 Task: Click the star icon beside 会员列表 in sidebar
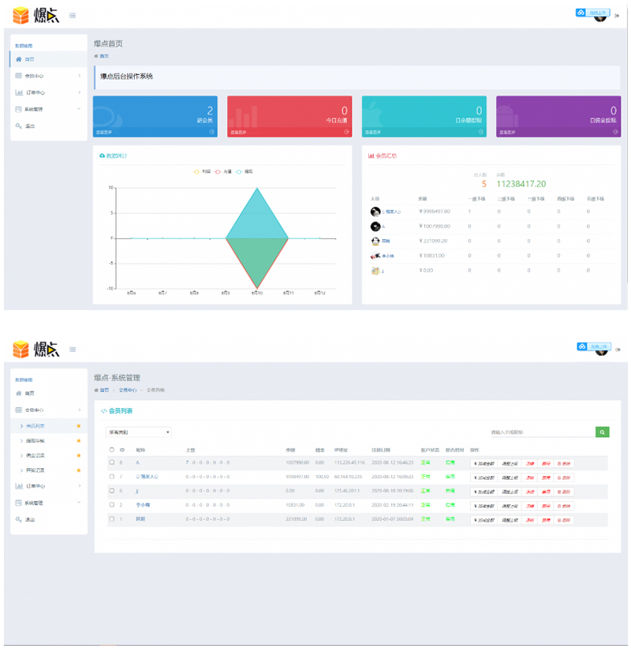pyautogui.click(x=78, y=426)
